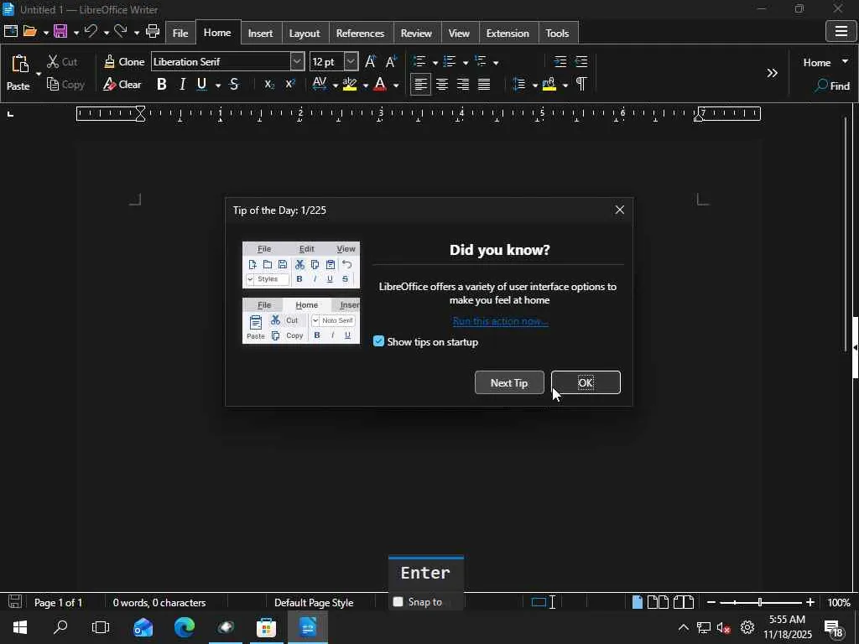Apply Underline formatting
The height and width of the screenshot is (644, 859).
point(201,85)
